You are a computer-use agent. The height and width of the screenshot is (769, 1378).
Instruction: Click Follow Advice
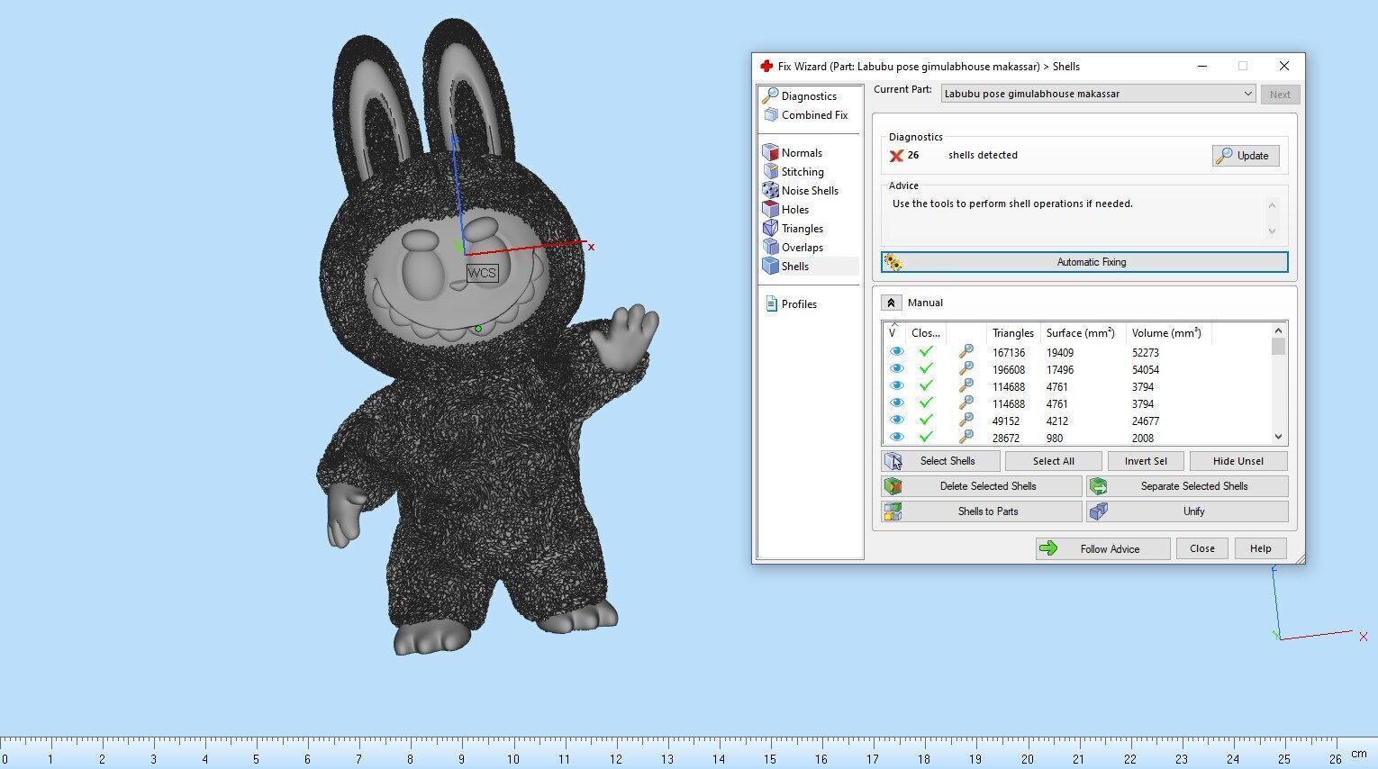pyautogui.click(x=1102, y=548)
